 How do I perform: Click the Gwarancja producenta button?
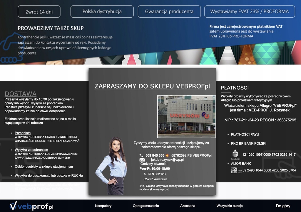click(169, 11)
